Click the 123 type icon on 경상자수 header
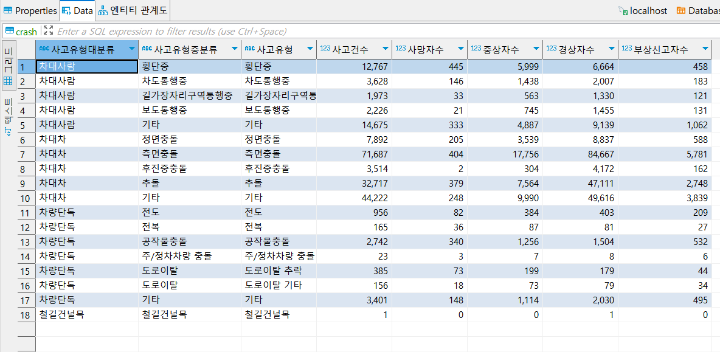This screenshot has height=352, width=720. 552,48
